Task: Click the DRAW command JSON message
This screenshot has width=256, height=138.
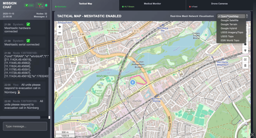Action: click(x=24, y=65)
